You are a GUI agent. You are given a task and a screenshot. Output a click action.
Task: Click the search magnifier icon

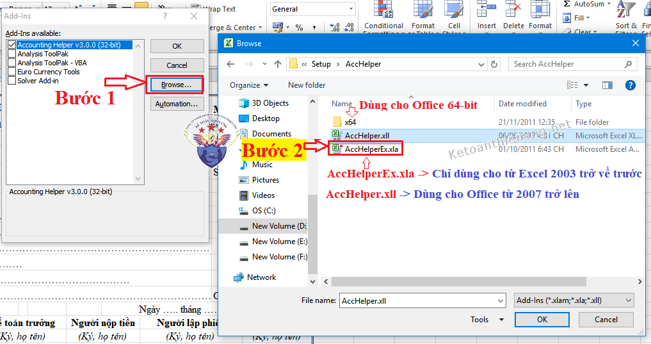click(x=628, y=64)
